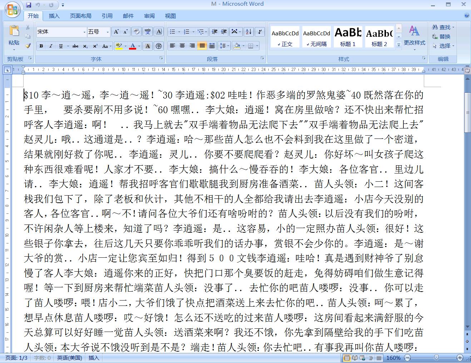Click the Clear Formatting icon
The height and width of the screenshot is (363, 471).
click(x=136, y=32)
